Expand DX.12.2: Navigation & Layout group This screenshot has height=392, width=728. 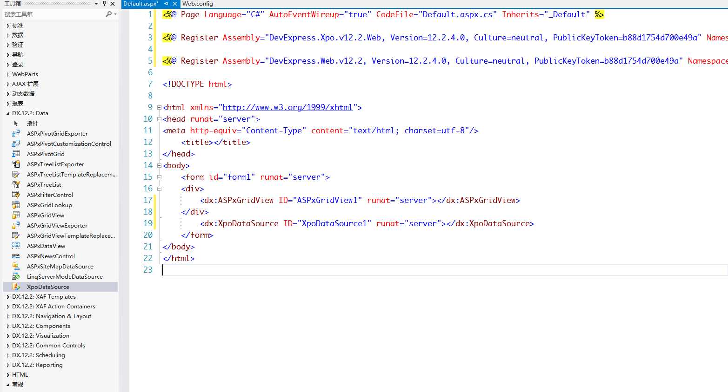[8, 316]
